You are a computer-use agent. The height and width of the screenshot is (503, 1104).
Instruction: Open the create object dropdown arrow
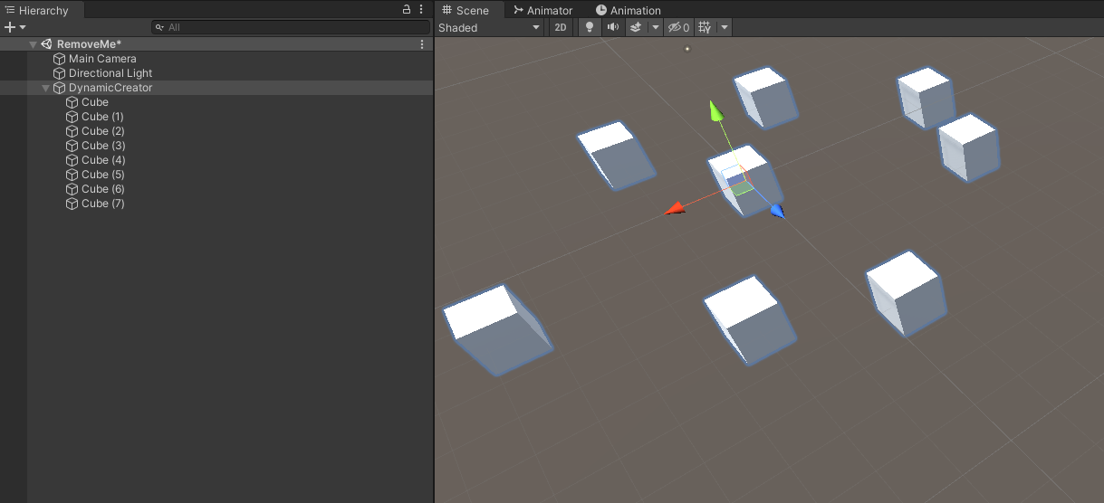(23, 27)
